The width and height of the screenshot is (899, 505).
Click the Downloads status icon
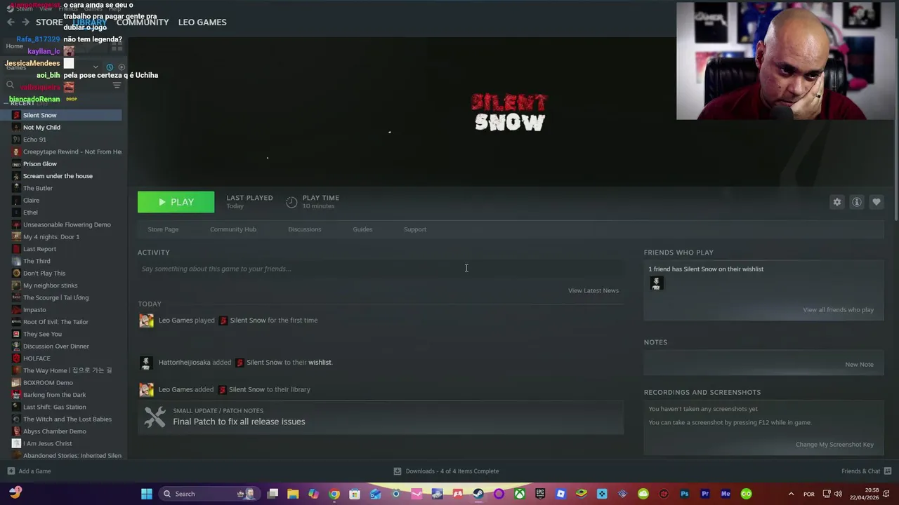(x=398, y=471)
